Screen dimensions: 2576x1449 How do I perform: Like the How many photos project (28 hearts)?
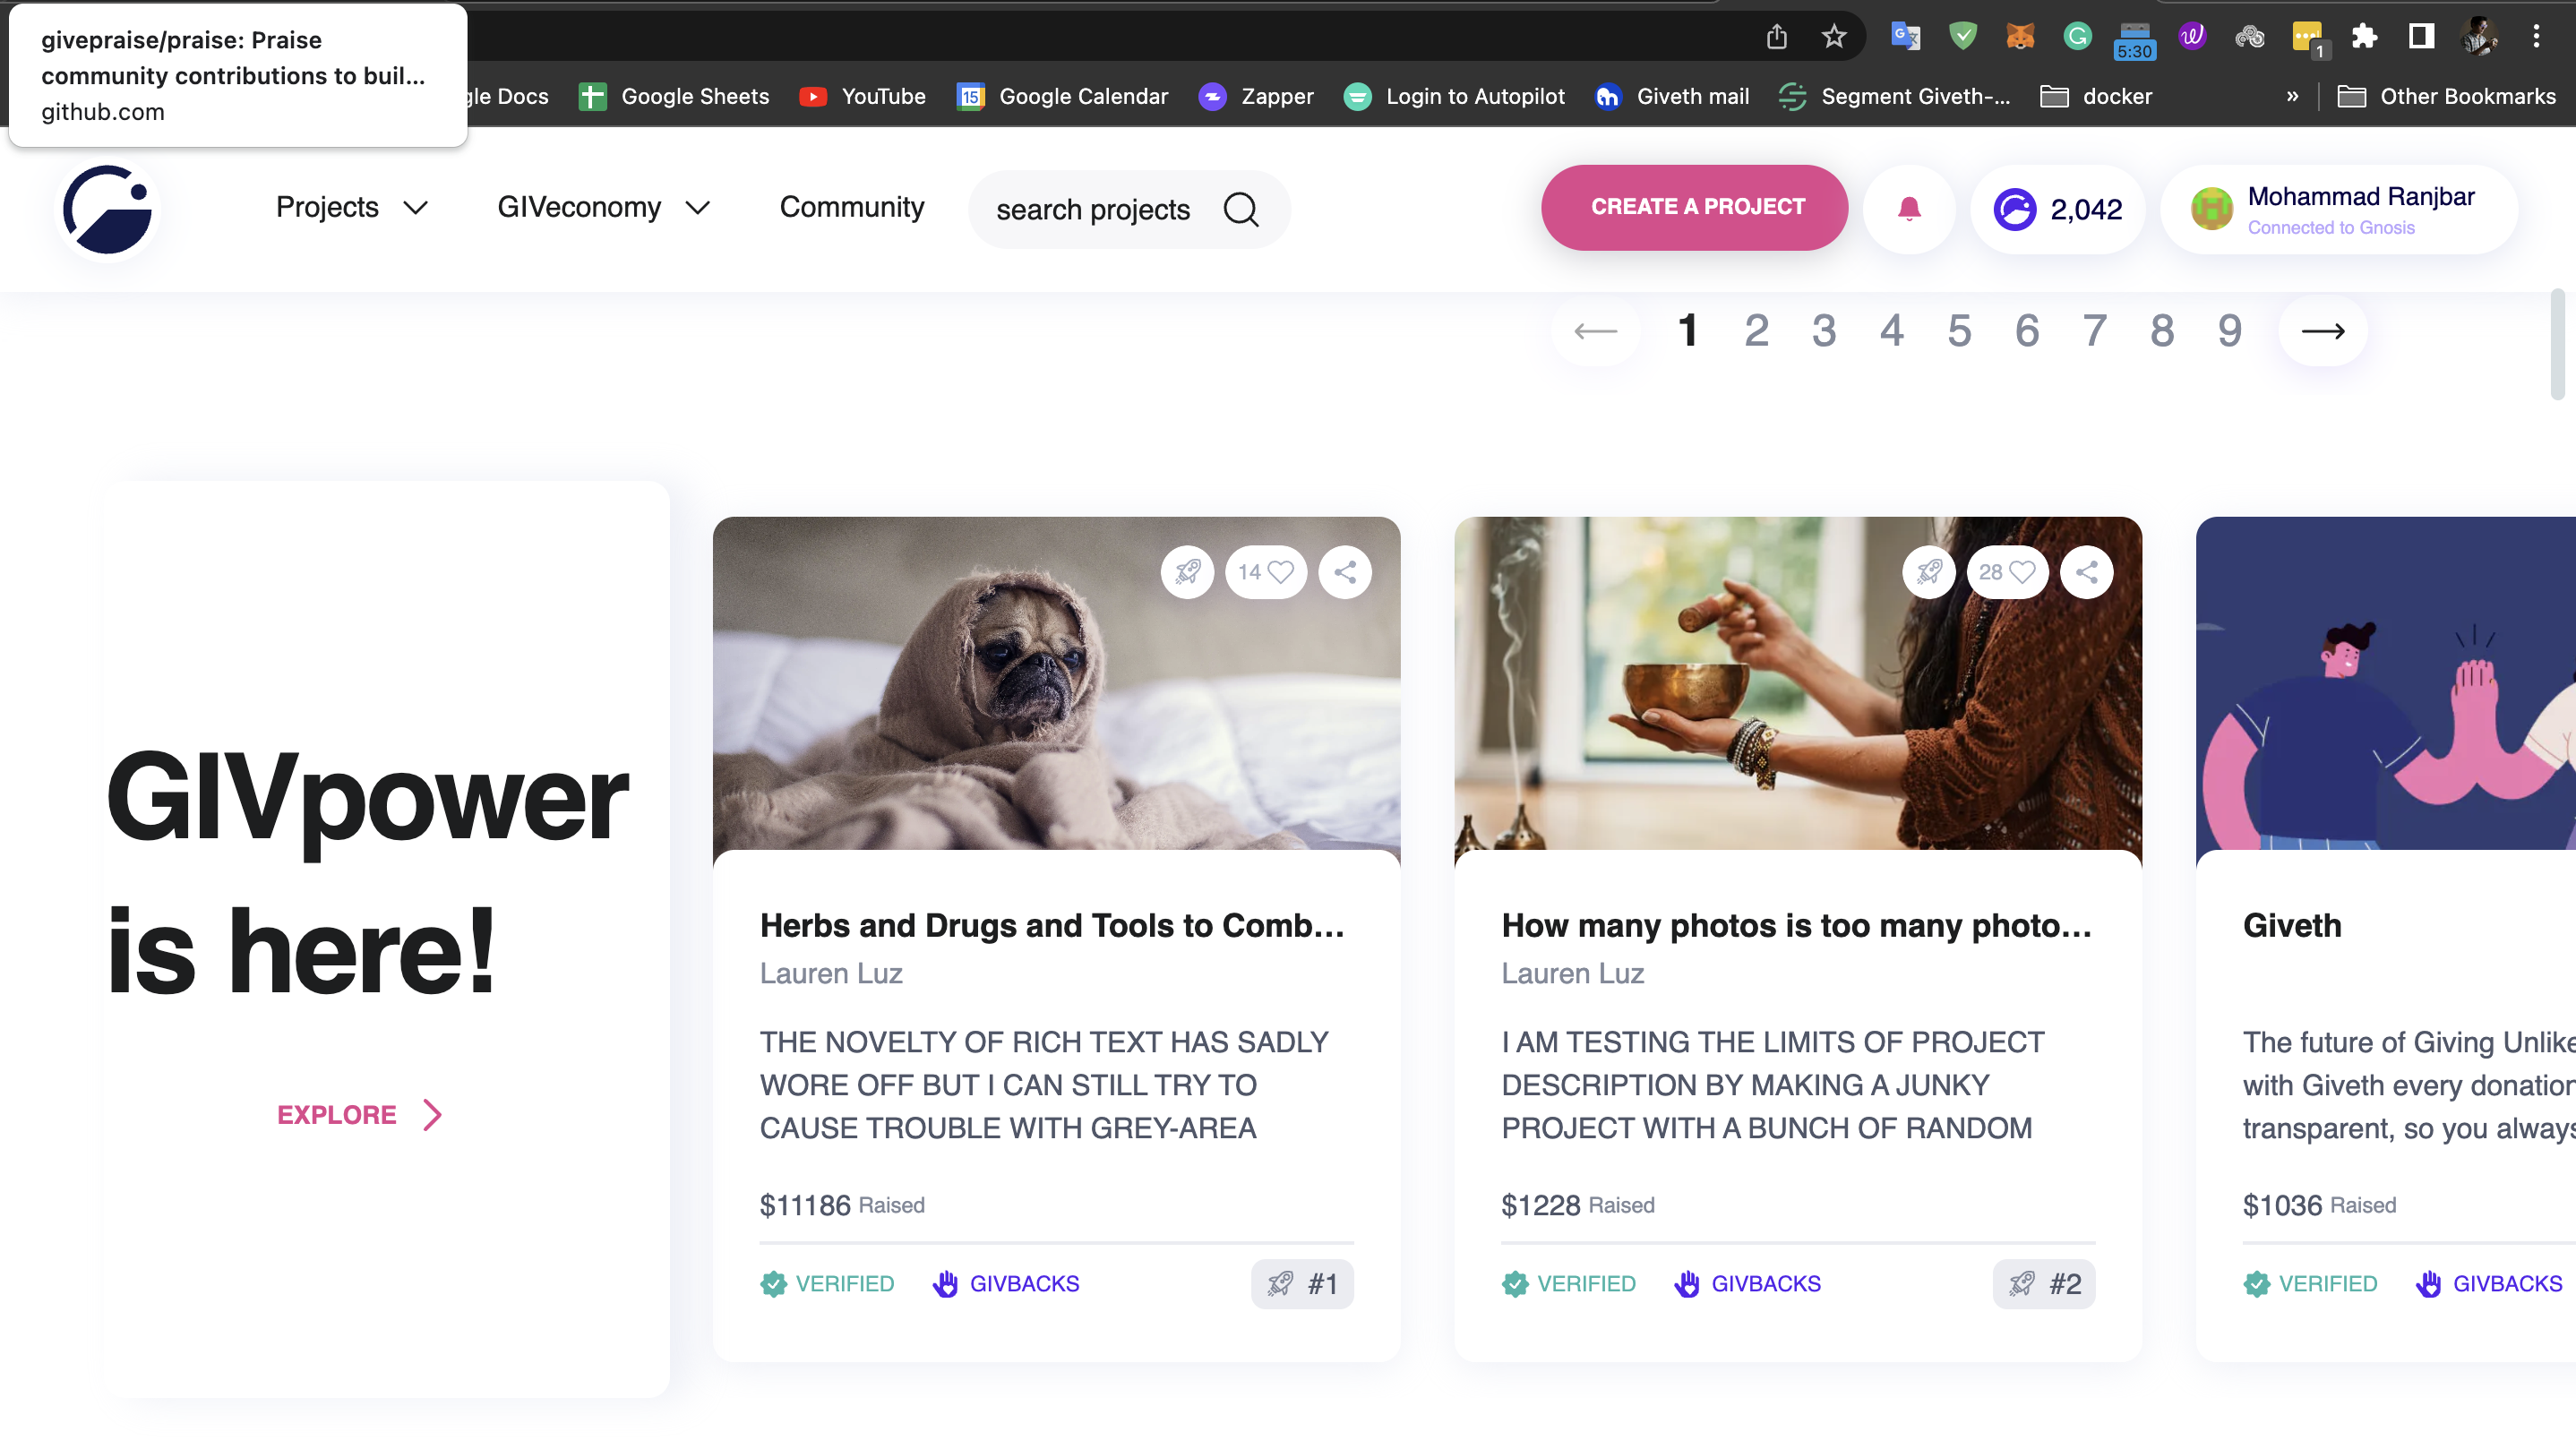coord(2007,572)
